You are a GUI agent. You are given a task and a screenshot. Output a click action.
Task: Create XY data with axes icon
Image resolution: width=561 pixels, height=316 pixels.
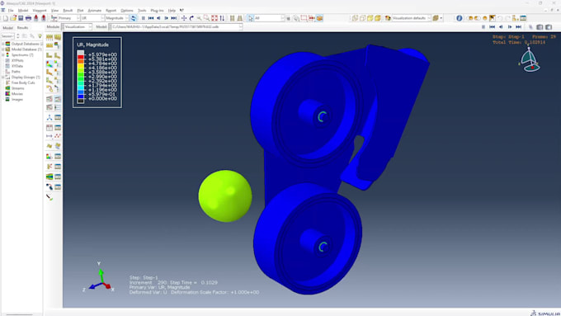[x=49, y=127]
